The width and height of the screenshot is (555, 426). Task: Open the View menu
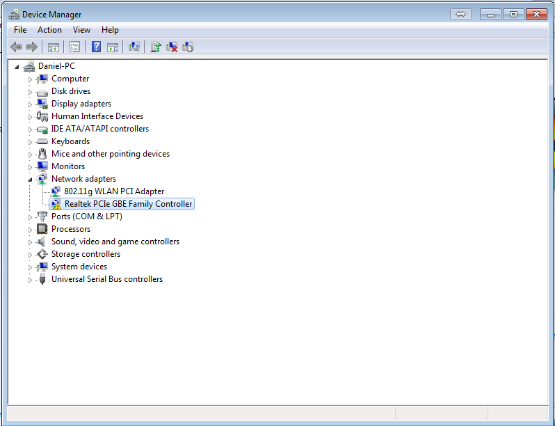coord(81,30)
